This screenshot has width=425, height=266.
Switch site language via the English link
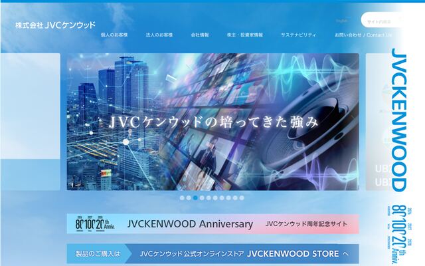click(341, 21)
